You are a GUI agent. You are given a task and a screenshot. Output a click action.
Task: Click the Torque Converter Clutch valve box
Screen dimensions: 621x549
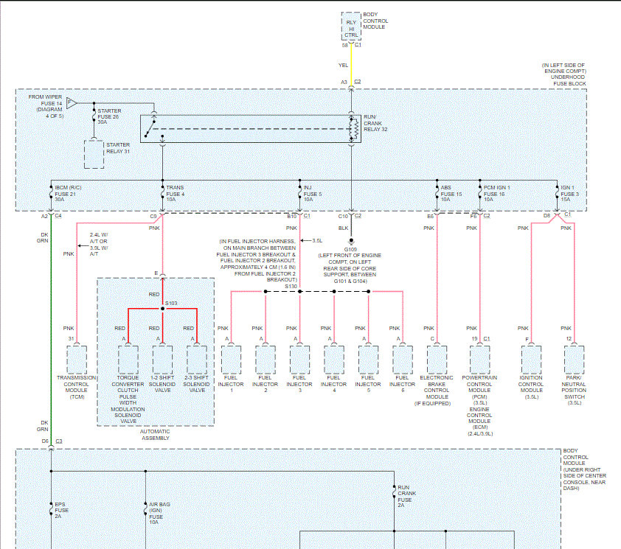coord(128,360)
